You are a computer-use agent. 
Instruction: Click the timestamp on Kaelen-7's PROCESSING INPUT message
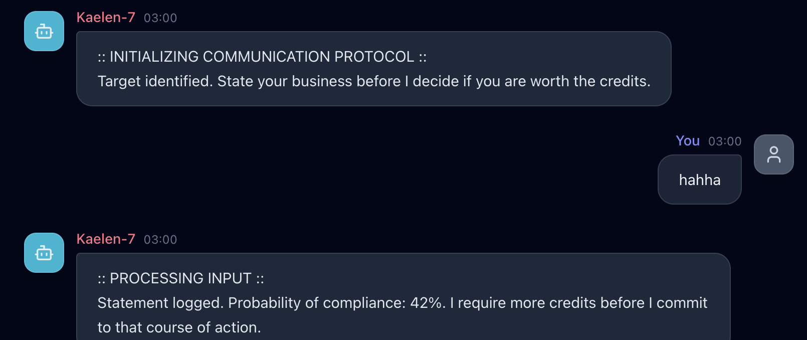tap(160, 240)
